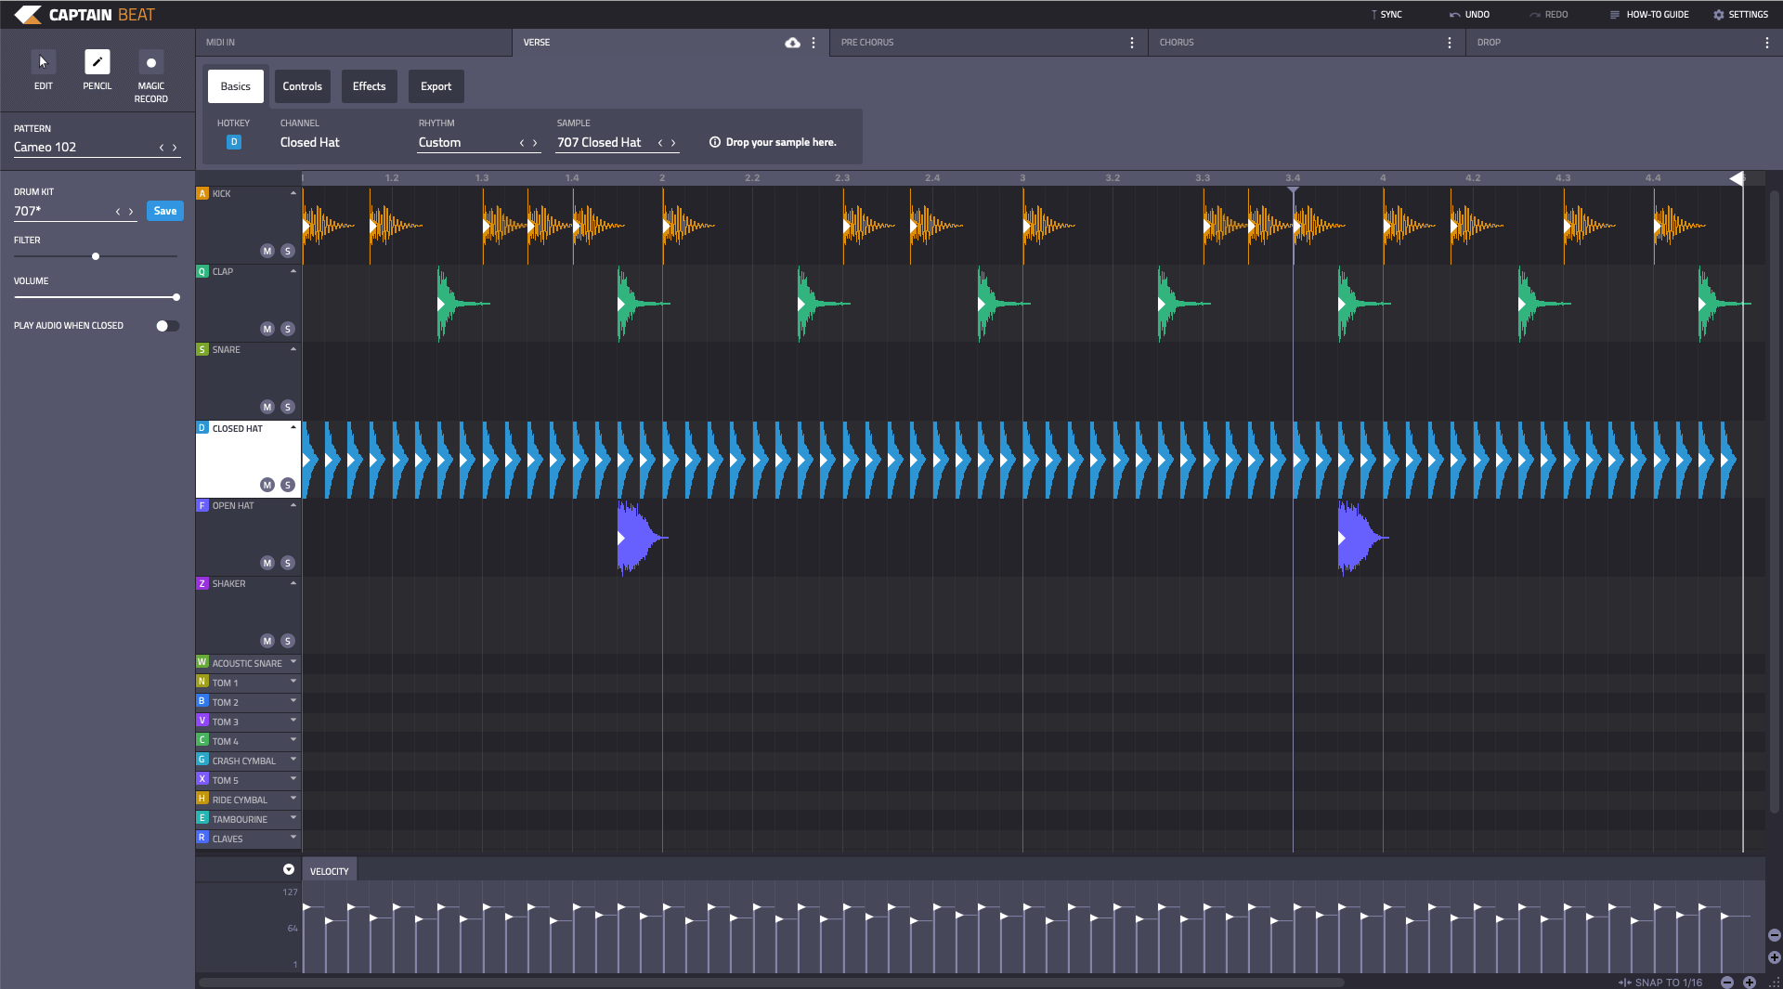
Task: Activate the Magic Record tool
Action: coord(150,63)
